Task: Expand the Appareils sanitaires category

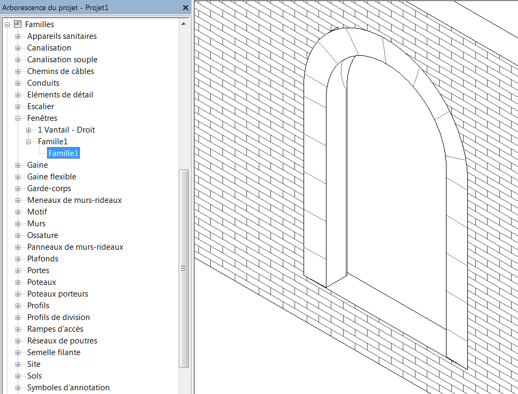Action: click(18, 36)
